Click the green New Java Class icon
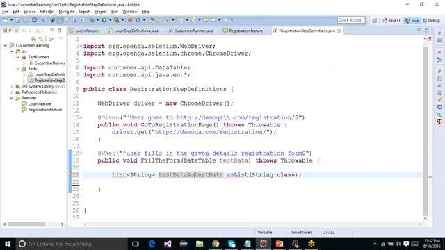Image resolution: width=445 pixels, height=250 pixels. point(138,20)
